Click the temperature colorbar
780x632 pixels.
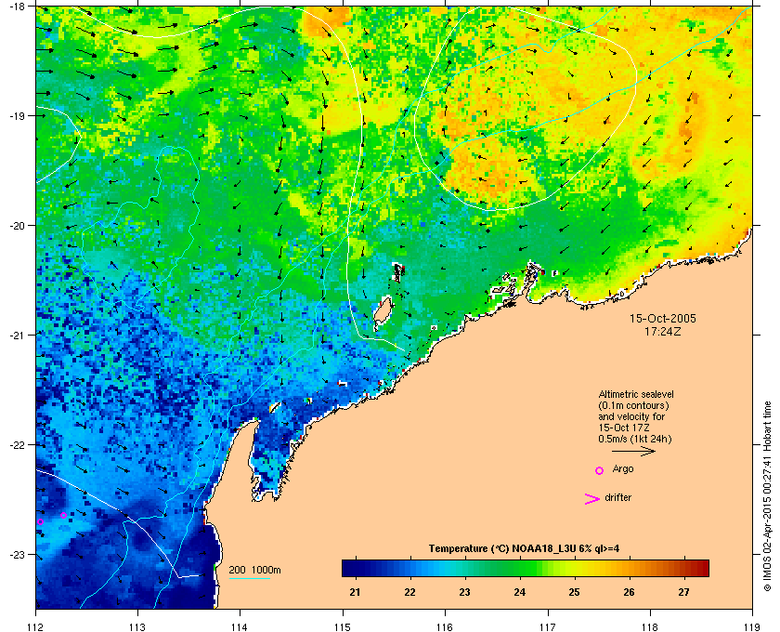526,568
